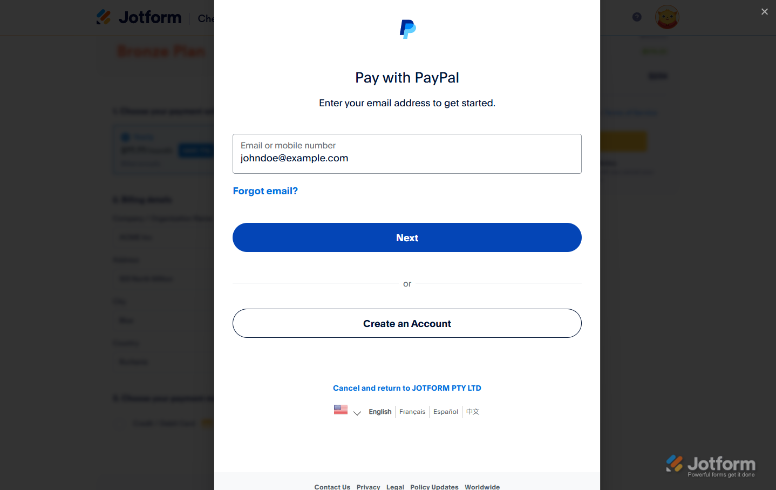Open the Contact Us footer link
Screen dimensions: 776x490
click(332, 487)
